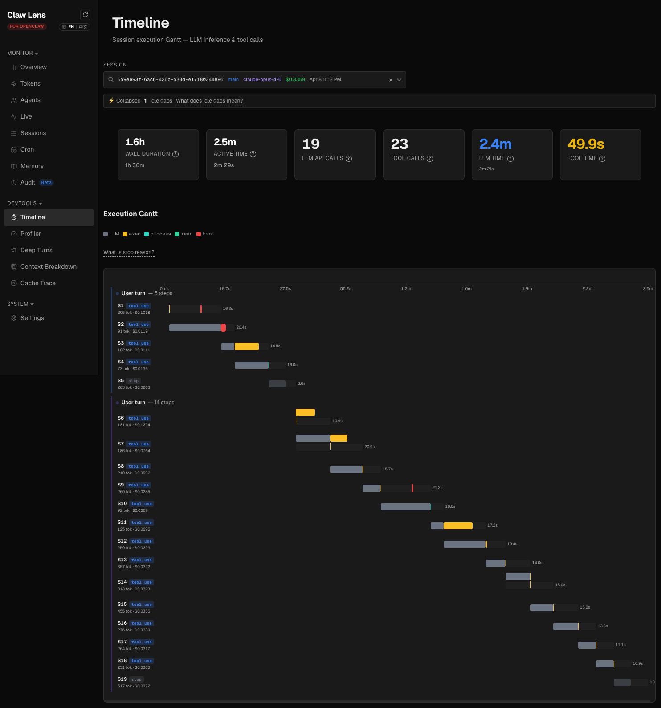Click the yellow exec bar in row S11

coord(458,526)
